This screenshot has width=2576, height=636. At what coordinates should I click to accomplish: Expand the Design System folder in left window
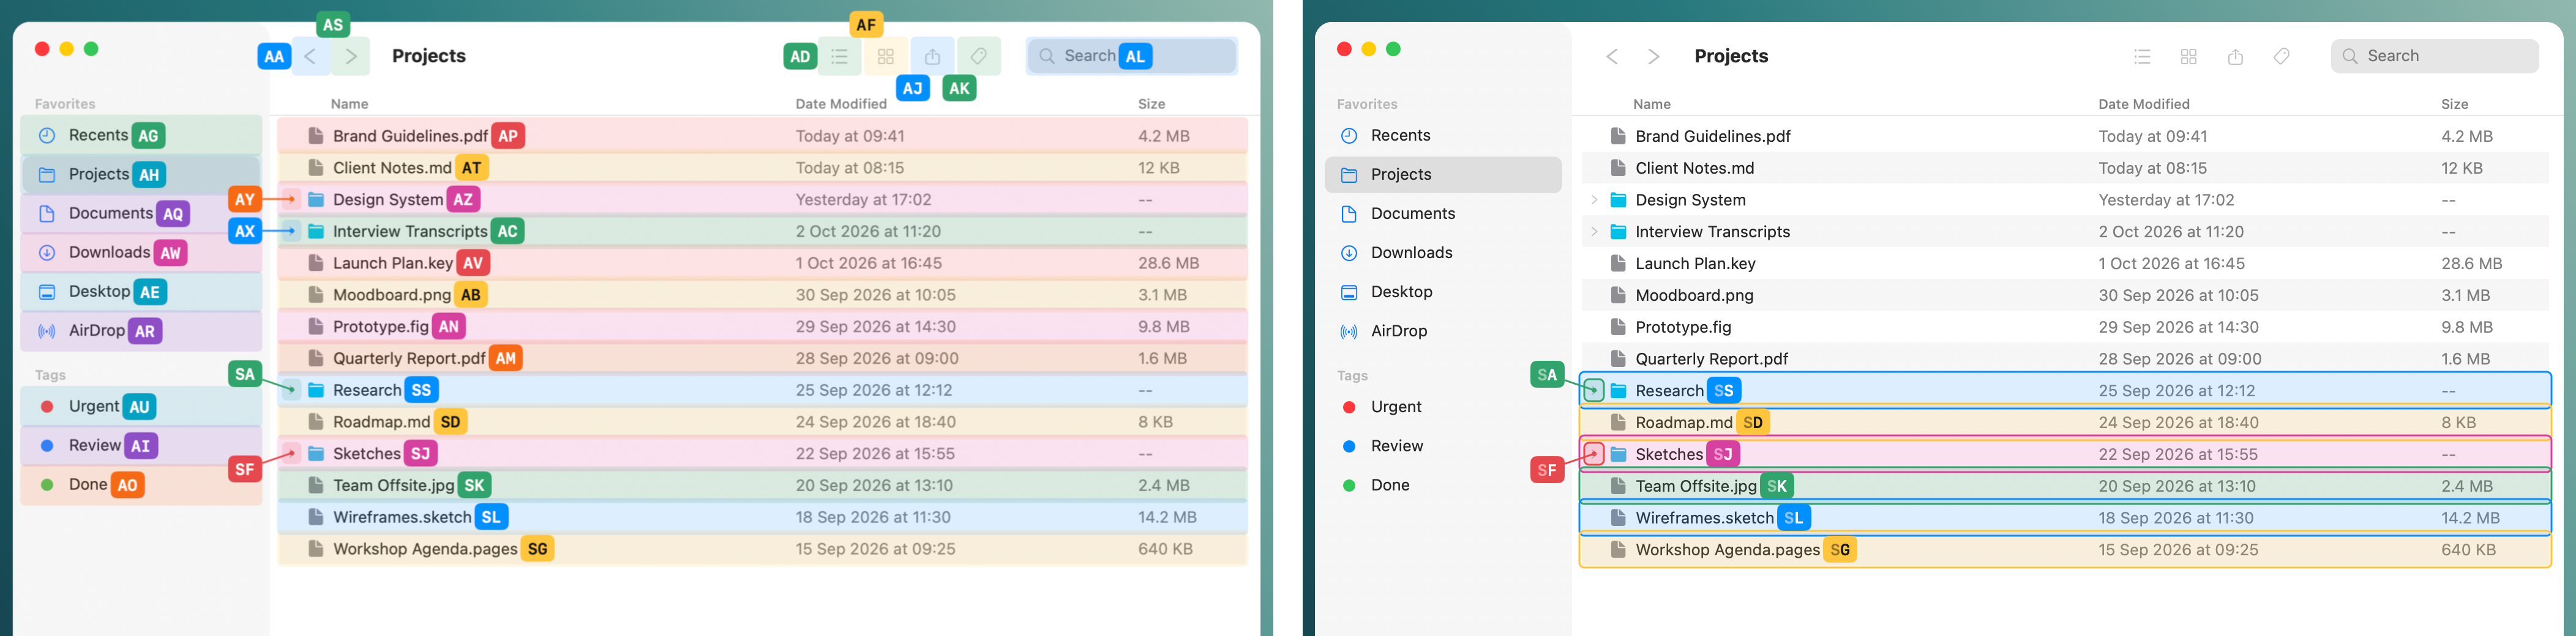pos(291,200)
